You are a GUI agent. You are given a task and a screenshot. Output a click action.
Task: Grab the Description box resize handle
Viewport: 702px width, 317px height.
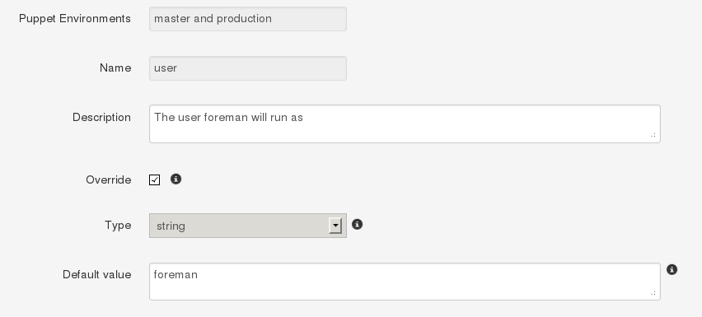click(x=653, y=134)
